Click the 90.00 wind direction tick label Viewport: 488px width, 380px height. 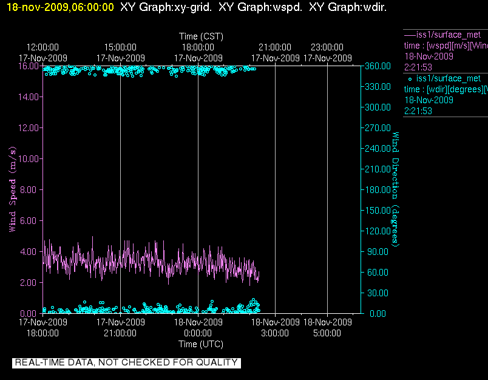378,251
